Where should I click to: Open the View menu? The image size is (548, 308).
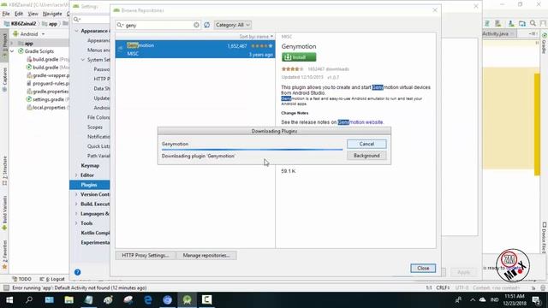click(33, 14)
